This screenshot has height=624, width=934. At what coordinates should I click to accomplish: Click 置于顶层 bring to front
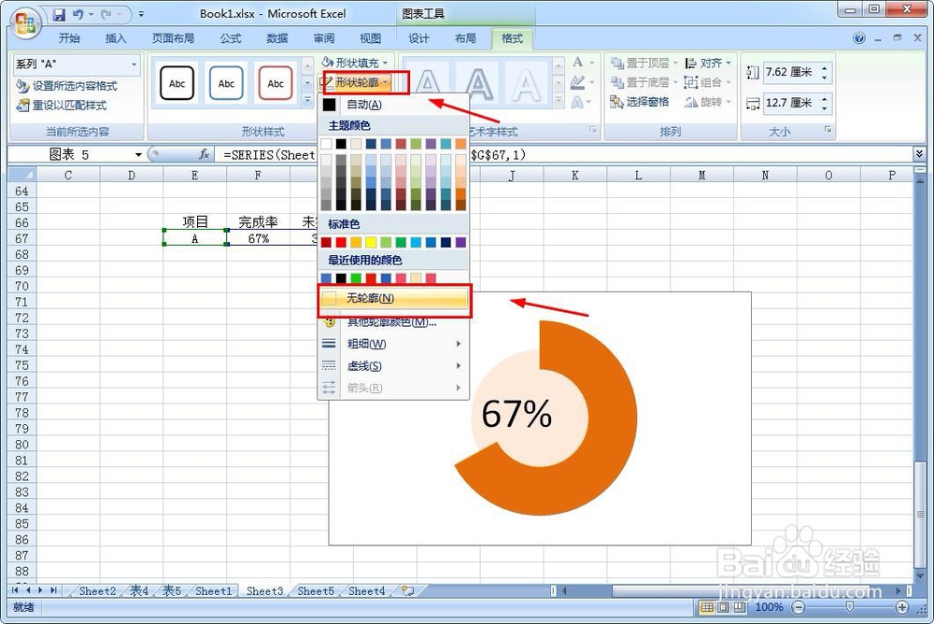point(645,64)
